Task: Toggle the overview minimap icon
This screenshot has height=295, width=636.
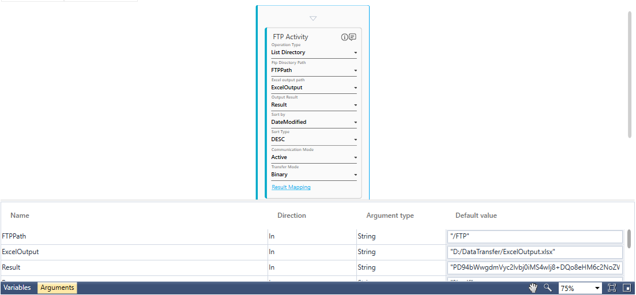Action: (x=626, y=288)
